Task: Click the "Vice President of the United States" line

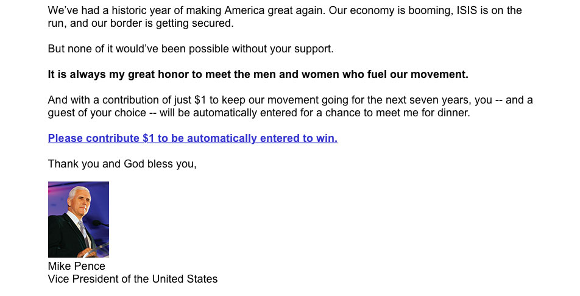Action: point(133,279)
